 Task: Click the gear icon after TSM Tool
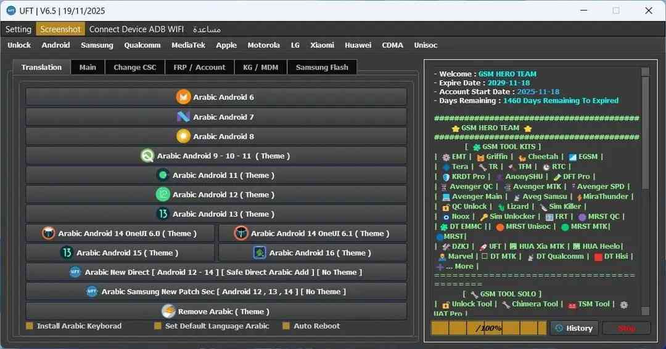(x=624, y=305)
